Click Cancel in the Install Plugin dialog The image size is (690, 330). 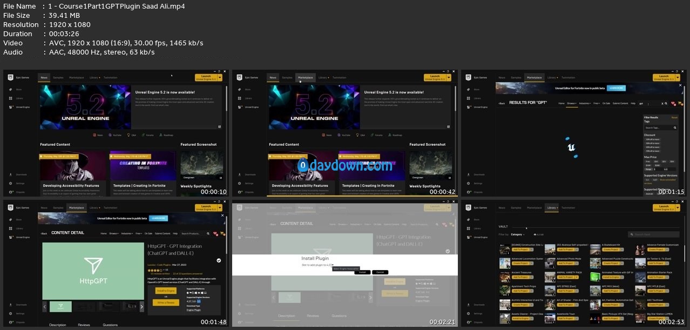380,272
